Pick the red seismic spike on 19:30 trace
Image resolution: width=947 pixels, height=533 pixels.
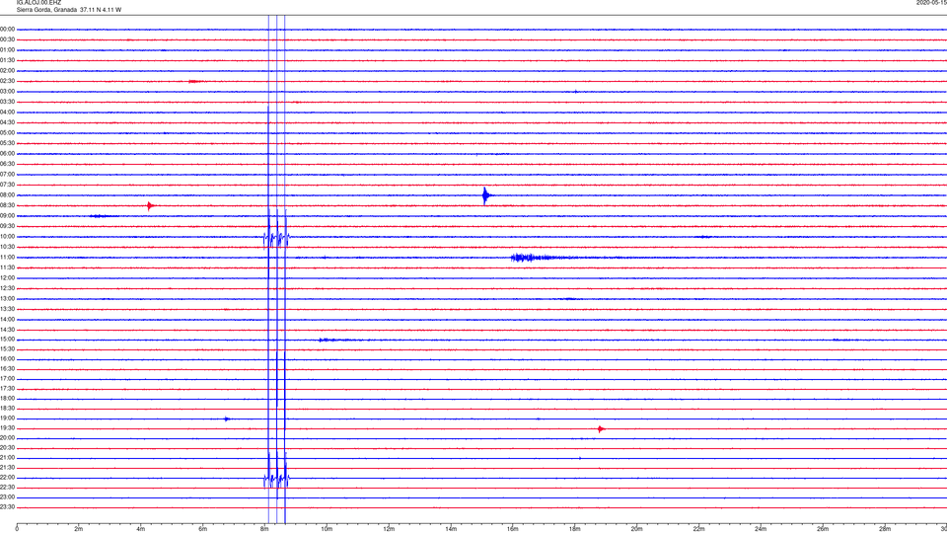tap(601, 429)
